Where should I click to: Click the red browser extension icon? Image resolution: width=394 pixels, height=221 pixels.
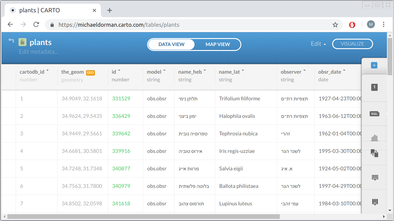coord(352,25)
